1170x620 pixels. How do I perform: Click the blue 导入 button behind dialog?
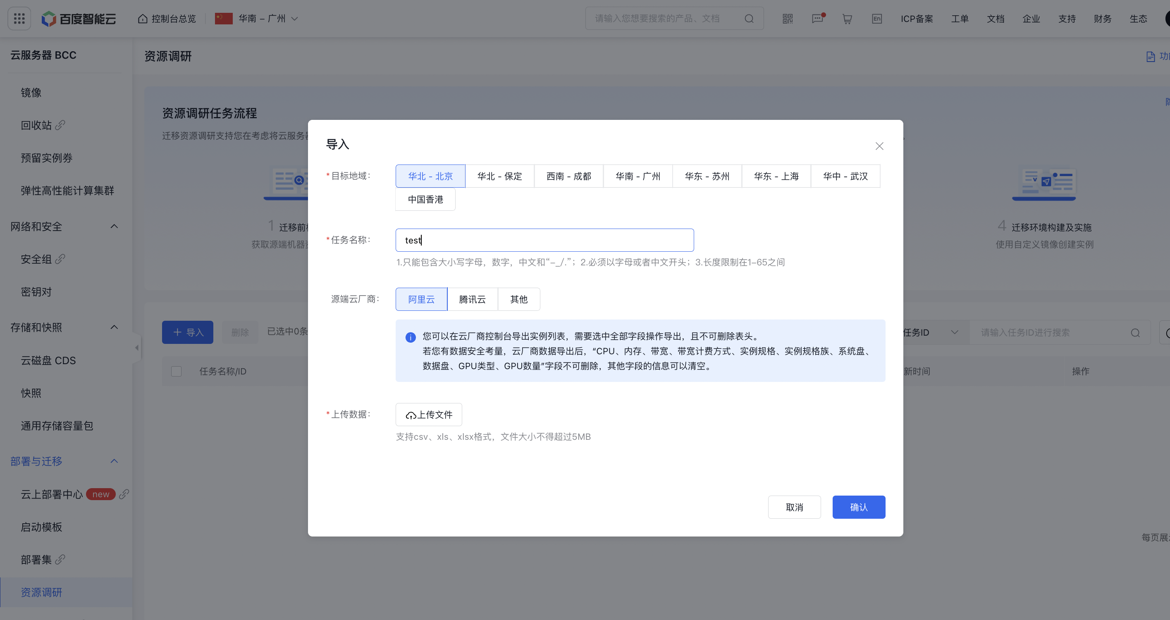click(188, 332)
